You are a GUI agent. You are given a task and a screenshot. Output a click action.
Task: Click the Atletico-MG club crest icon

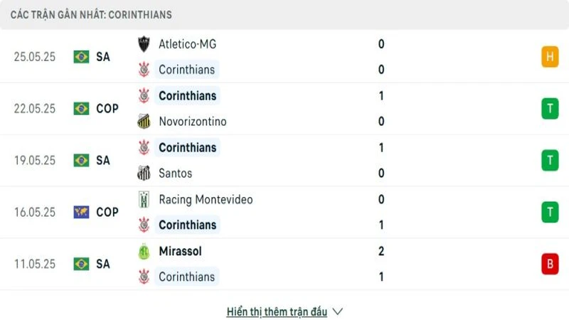[144, 44]
